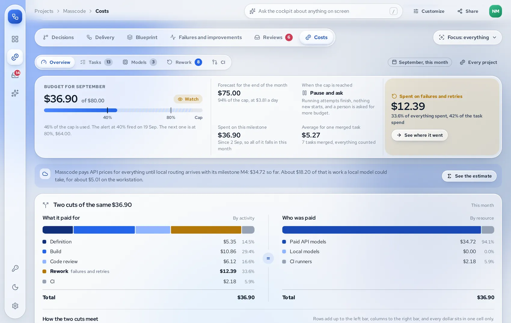Click the September budget progress bar
This screenshot has width=511, height=323.
click(123, 110)
